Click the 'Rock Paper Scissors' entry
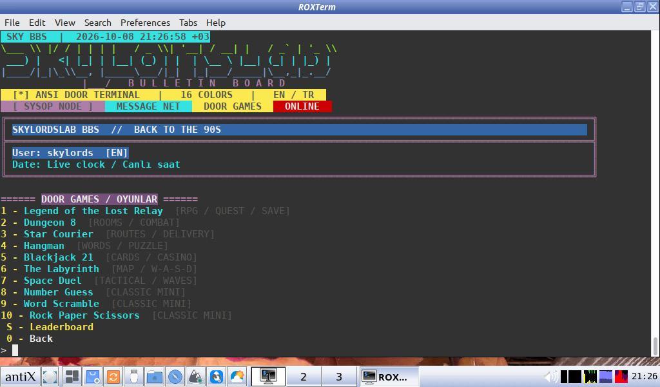 click(x=84, y=315)
